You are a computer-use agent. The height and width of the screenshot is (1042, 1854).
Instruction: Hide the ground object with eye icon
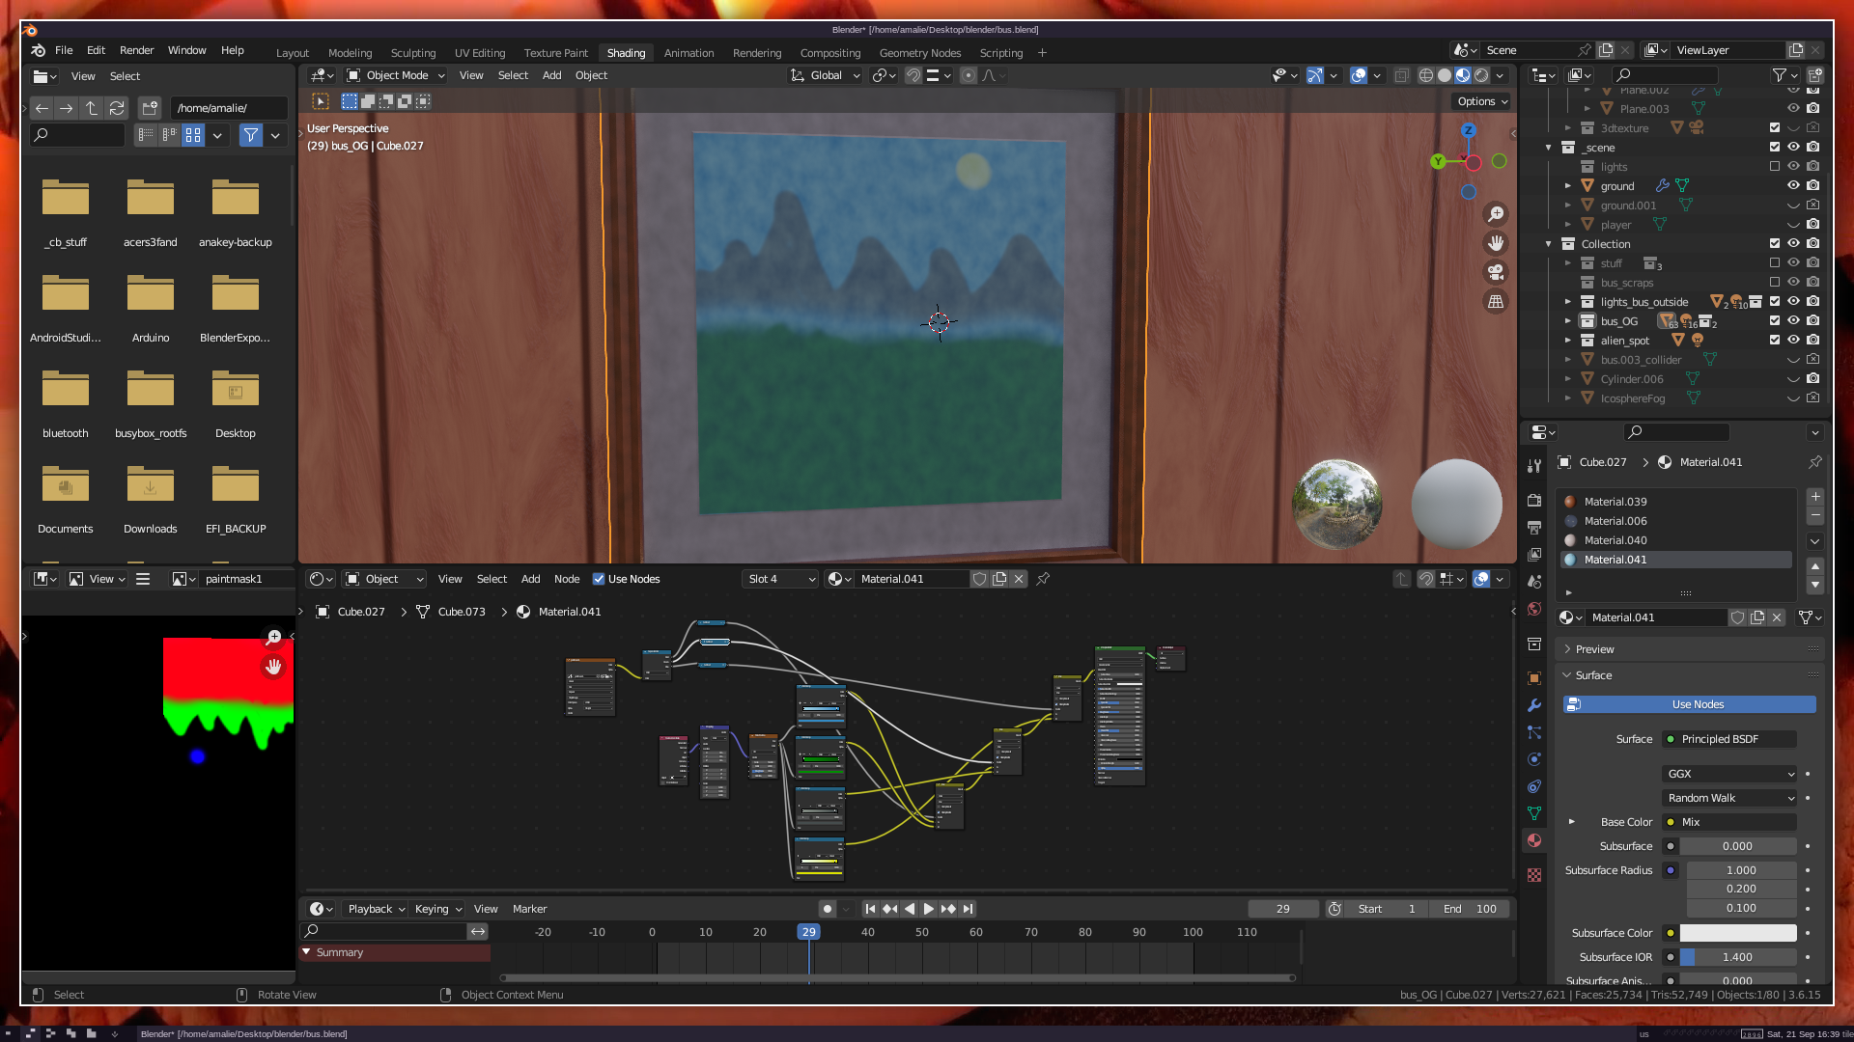pyautogui.click(x=1793, y=185)
